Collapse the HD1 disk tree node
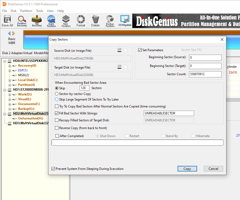 click(x=5, y=90)
